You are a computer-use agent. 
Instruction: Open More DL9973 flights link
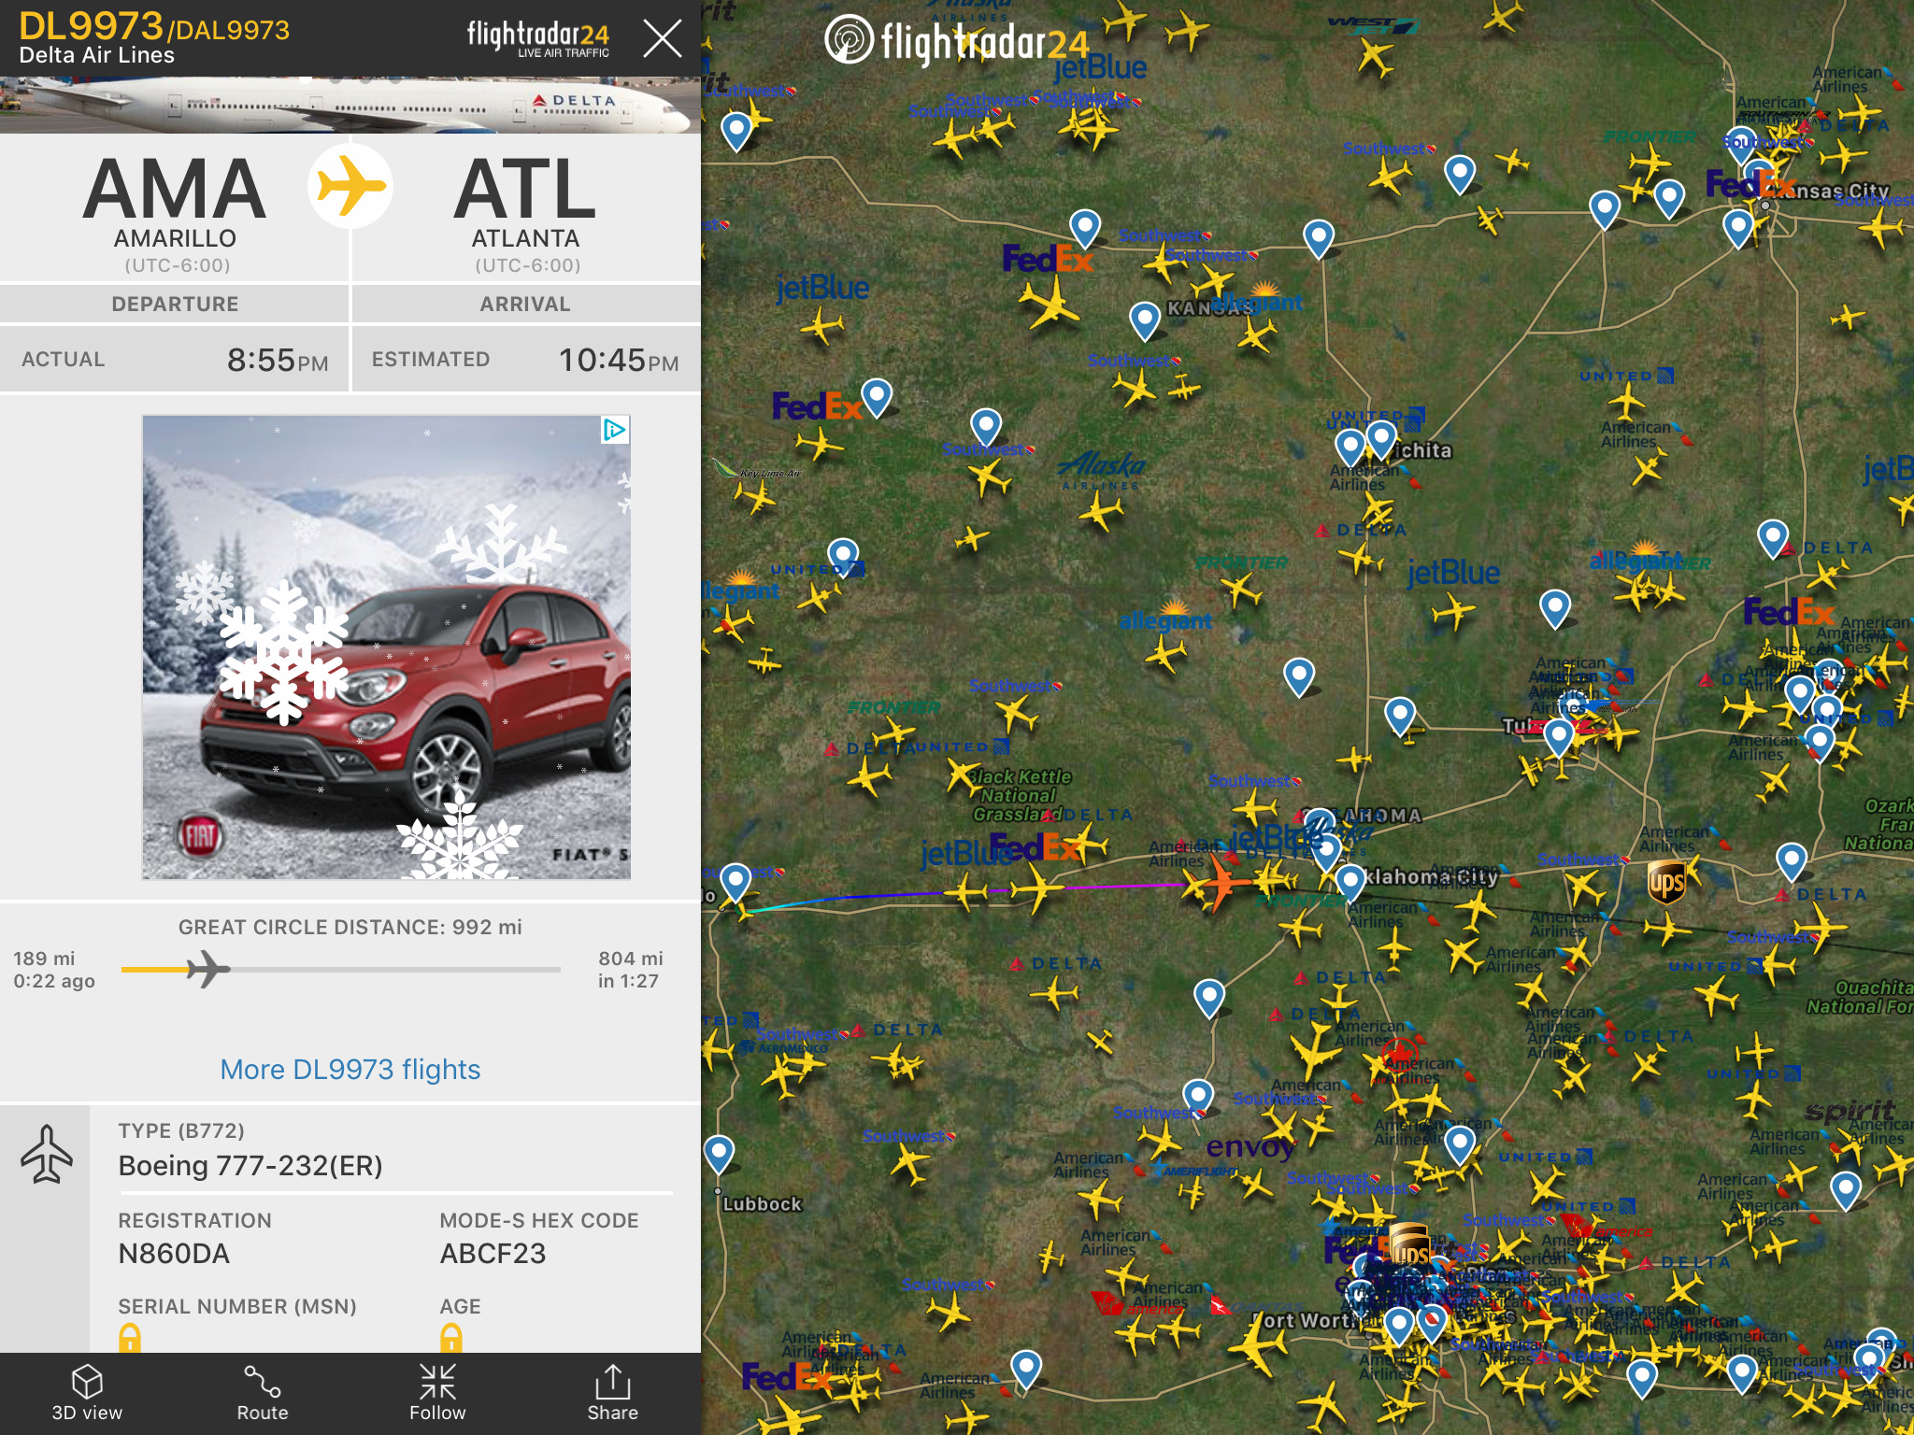[x=350, y=1069]
